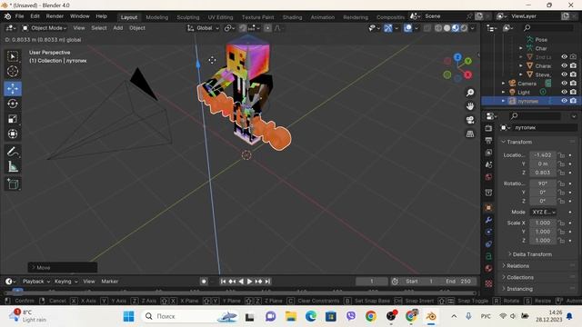The width and height of the screenshot is (582, 327).
Task: Open the File menu
Action: tap(19, 16)
